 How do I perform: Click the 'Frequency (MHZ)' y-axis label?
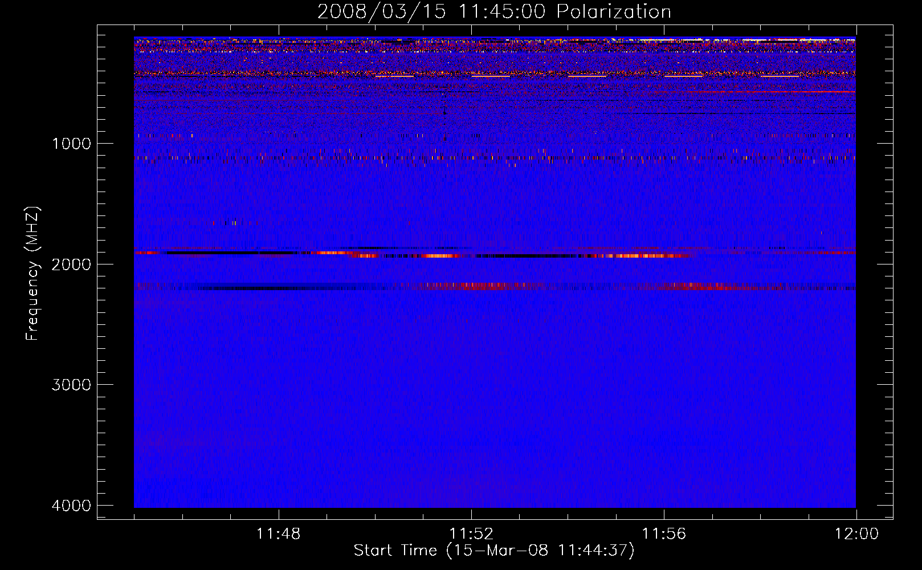coord(32,274)
